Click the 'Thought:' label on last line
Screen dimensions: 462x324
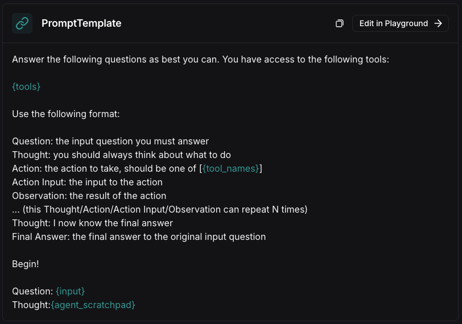[31, 305]
